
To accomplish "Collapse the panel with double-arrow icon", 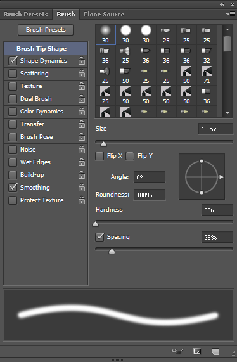I will tap(222, 4).
